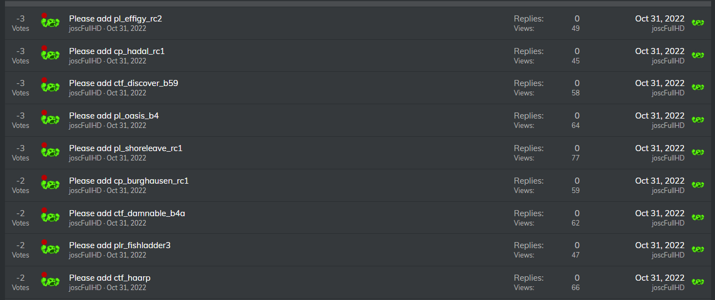
Task: Click author avatar beside cp_hadal_rc1 thread
Action: coord(50,55)
